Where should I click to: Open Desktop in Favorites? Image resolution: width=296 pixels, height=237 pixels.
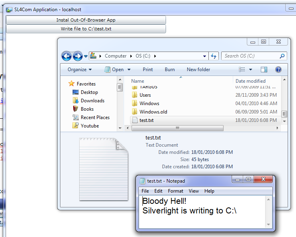point(89,92)
